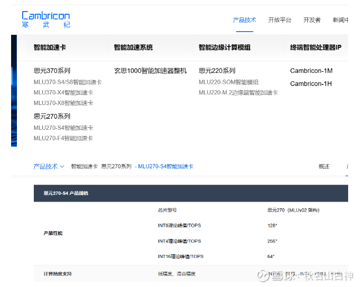The image size is (364, 287).
Task: Open the 开发者 navigation tab
Action: pos(312,20)
